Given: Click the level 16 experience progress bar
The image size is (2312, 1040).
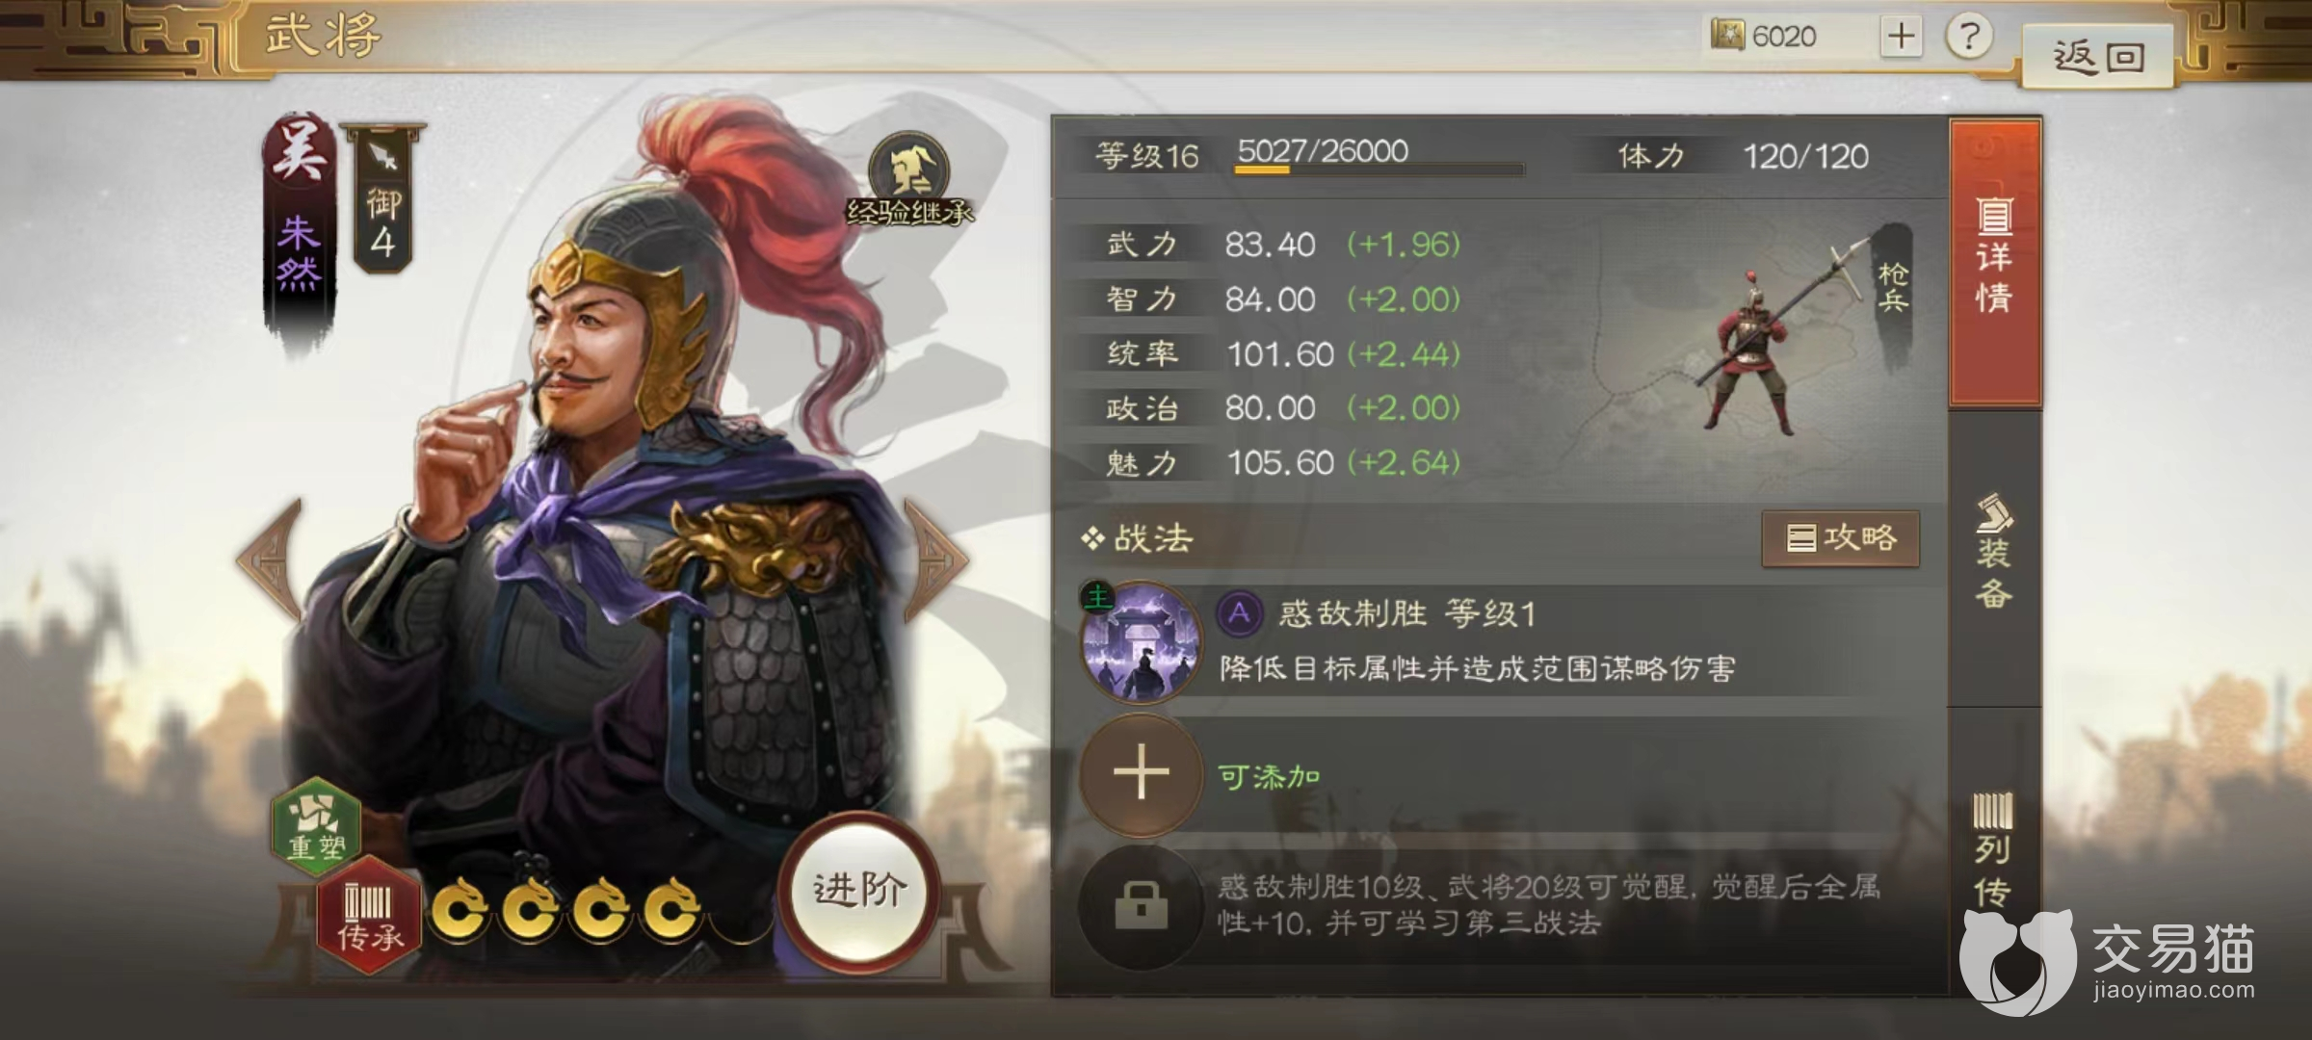Looking at the screenshot, I should click(x=1379, y=169).
